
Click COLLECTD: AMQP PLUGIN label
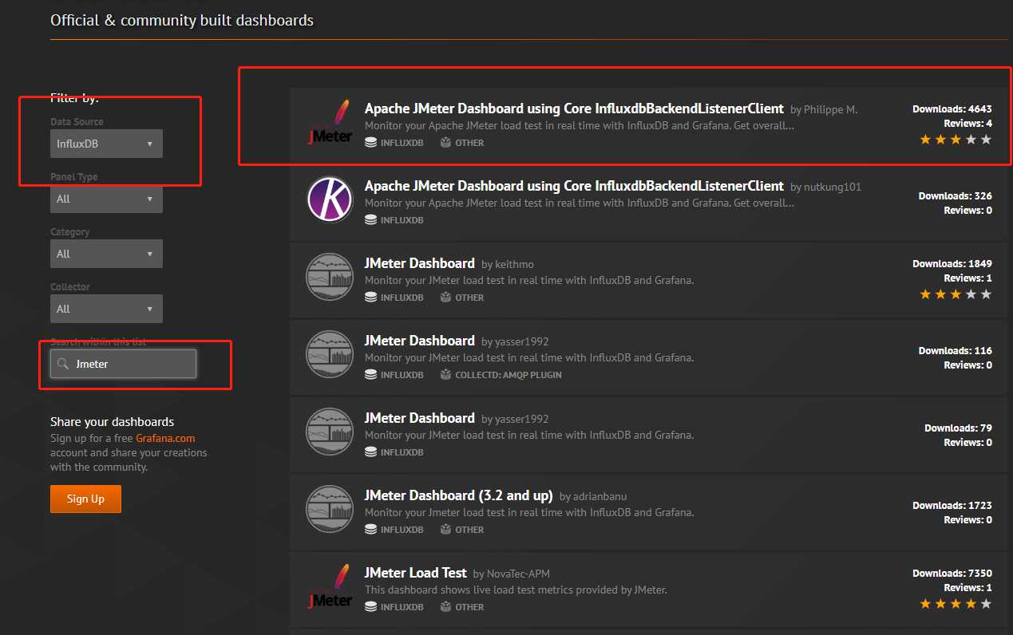508,375
